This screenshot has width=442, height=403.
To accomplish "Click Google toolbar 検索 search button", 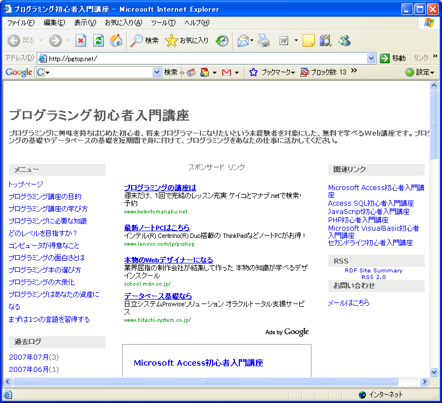I will (170, 72).
